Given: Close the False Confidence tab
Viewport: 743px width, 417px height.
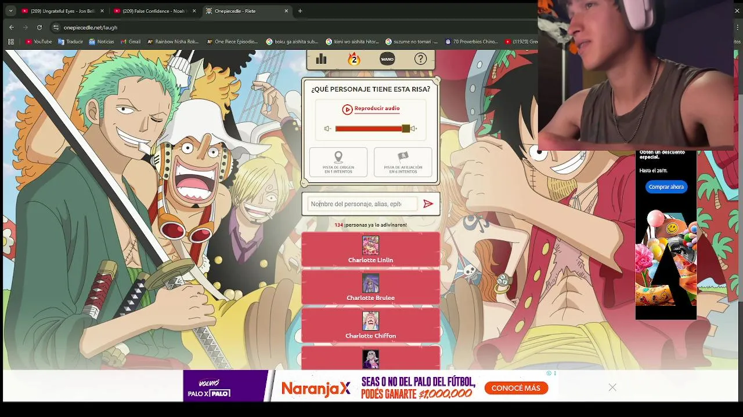Looking at the screenshot, I should pos(194,11).
